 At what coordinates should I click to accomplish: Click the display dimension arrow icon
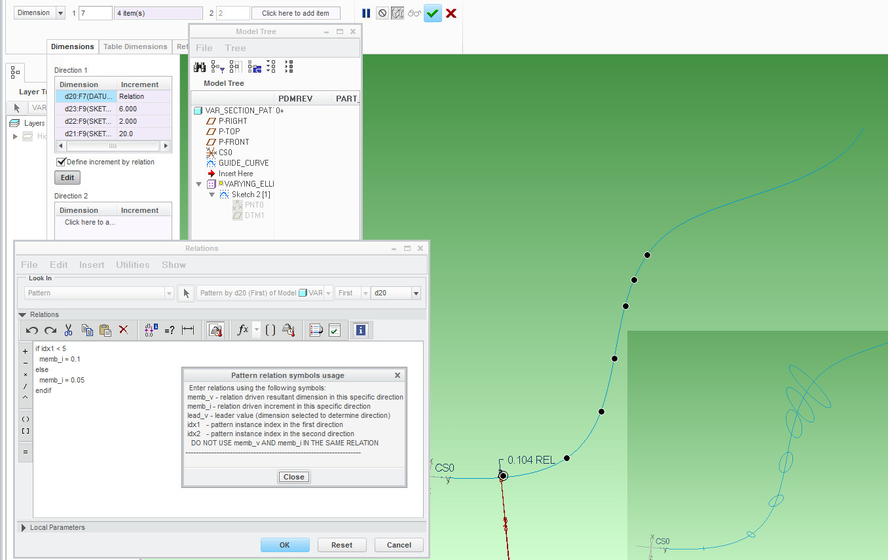tap(188, 330)
